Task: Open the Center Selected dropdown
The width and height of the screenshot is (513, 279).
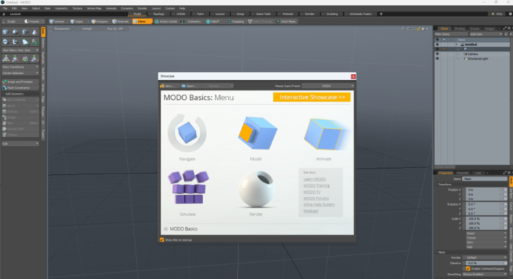Action: pyautogui.click(x=20, y=73)
